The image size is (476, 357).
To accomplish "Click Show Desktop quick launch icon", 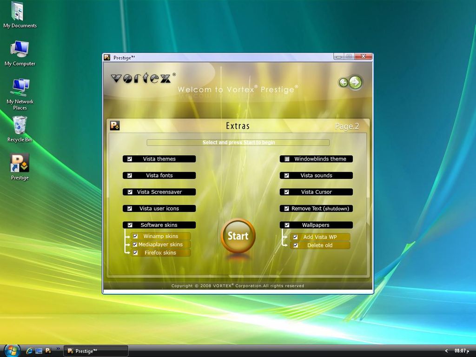I will (39, 351).
